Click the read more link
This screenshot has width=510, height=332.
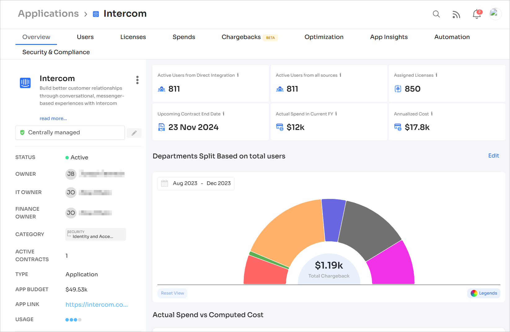tap(53, 119)
